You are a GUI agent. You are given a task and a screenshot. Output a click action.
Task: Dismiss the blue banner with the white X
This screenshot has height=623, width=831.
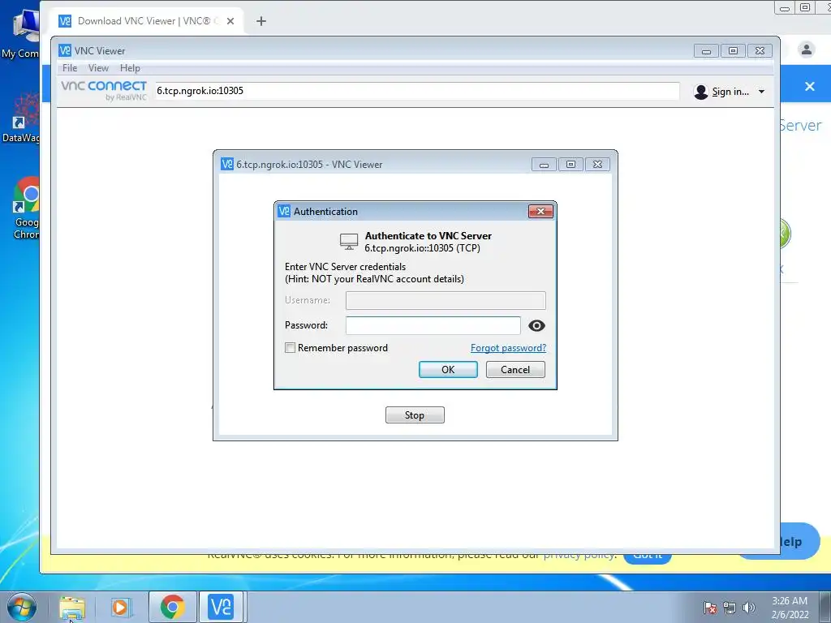[x=809, y=86]
